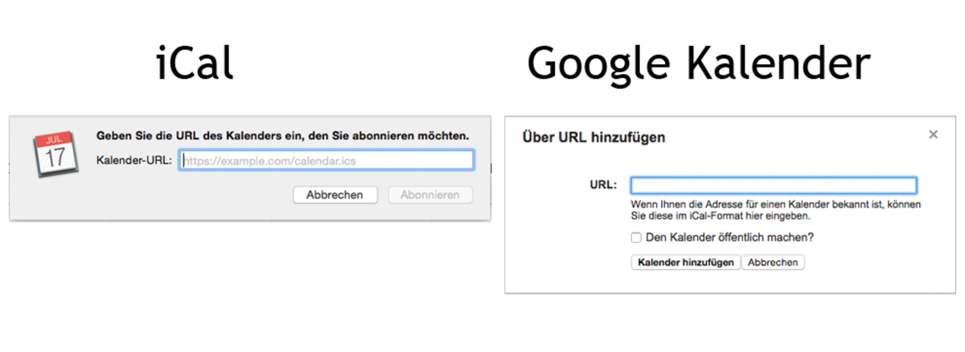Focus the Kalender-URL text field
Screen dimensions: 965x352
point(326,161)
